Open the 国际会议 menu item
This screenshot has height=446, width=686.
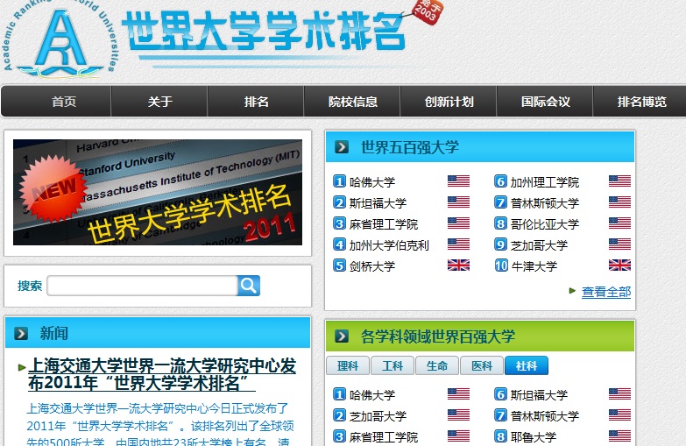pos(545,102)
